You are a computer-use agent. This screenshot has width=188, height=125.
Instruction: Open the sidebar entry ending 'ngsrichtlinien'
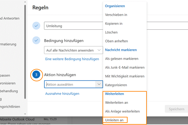(10, 106)
